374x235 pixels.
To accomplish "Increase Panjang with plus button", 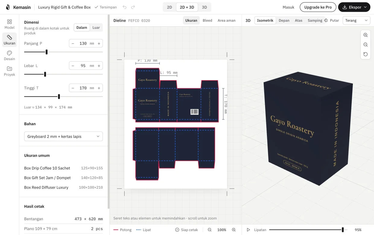I will (99, 43).
